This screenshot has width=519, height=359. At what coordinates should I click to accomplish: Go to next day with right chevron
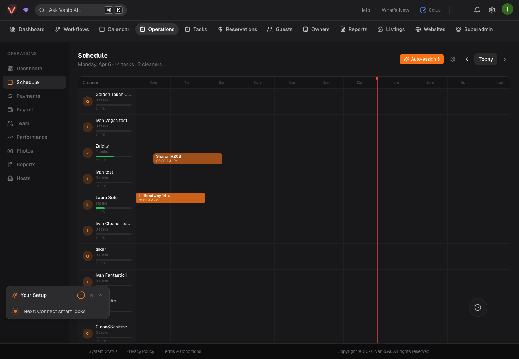[x=504, y=59]
